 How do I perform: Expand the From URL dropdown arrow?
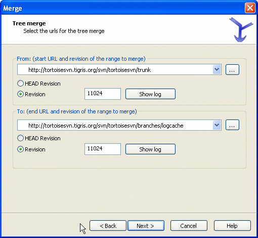[217, 69]
